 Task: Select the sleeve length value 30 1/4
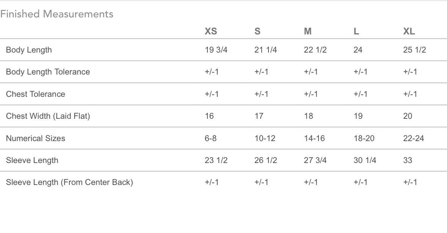click(x=365, y=160)
